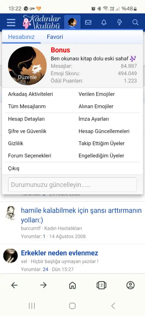Open the envelope messages icon
Image resolution: width=145 pixels, height=316 pixels.
88,22
